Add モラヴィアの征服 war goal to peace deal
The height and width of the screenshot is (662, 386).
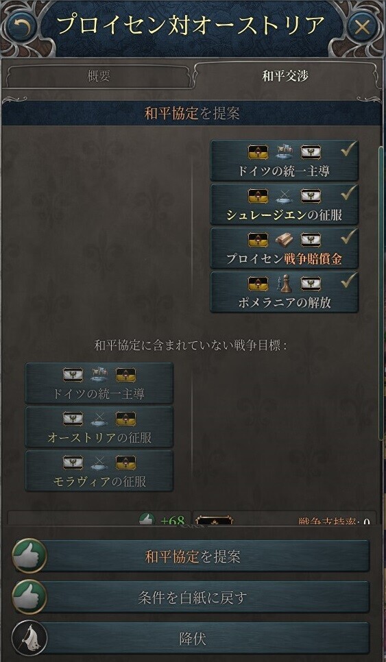(x=99, y=471)
